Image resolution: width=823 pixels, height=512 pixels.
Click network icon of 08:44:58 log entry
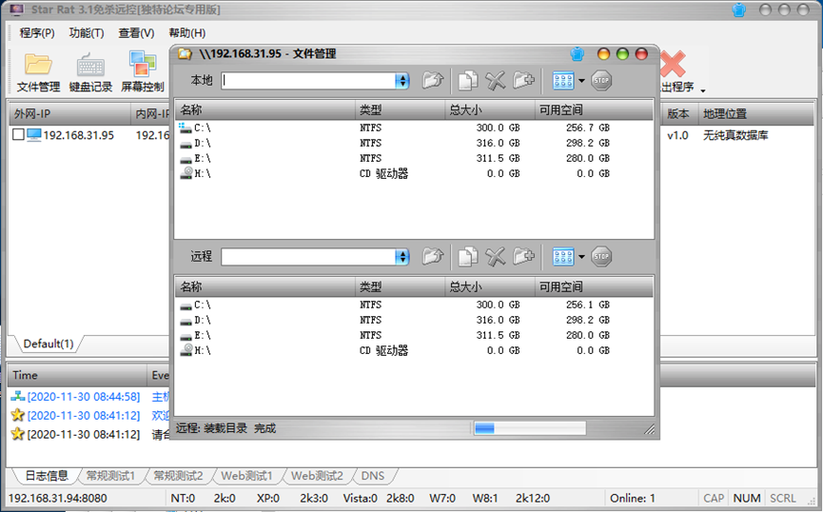click(18, 397)
